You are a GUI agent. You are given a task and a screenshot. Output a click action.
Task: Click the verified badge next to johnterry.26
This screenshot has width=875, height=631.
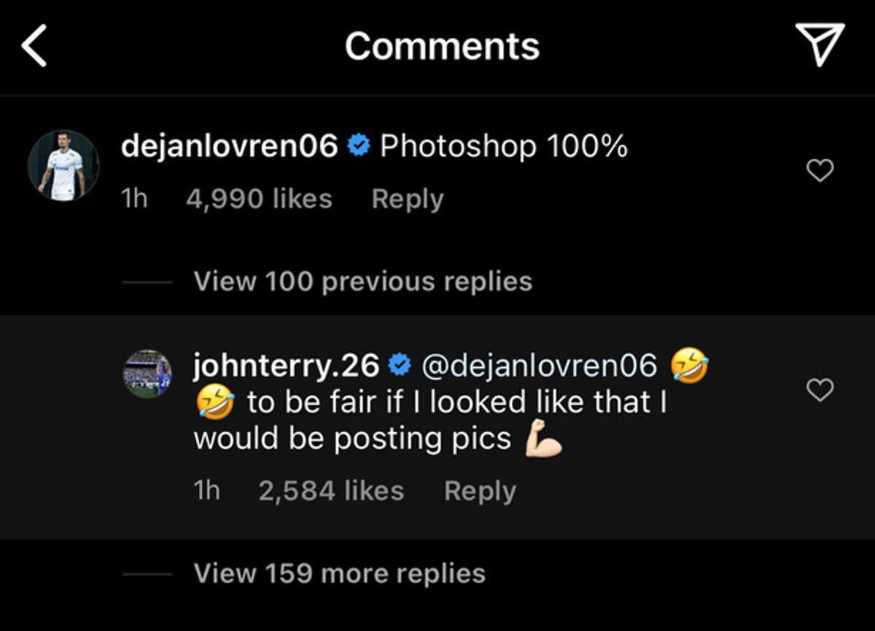coord(399,365)
